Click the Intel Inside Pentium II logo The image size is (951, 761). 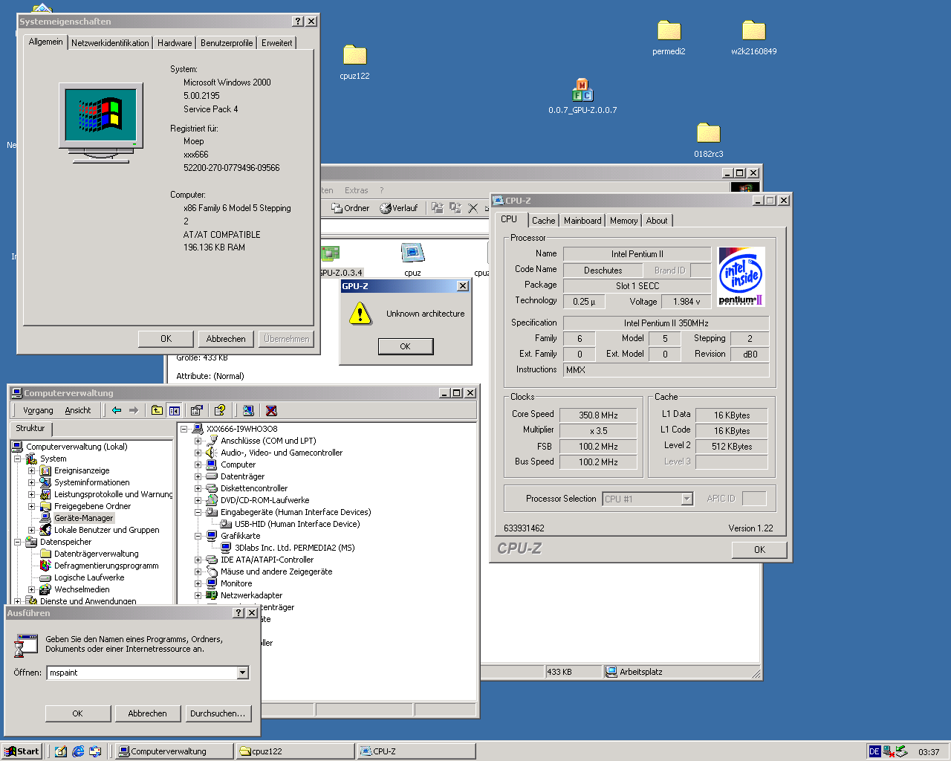pyautogui.click(x=741, y=276)
